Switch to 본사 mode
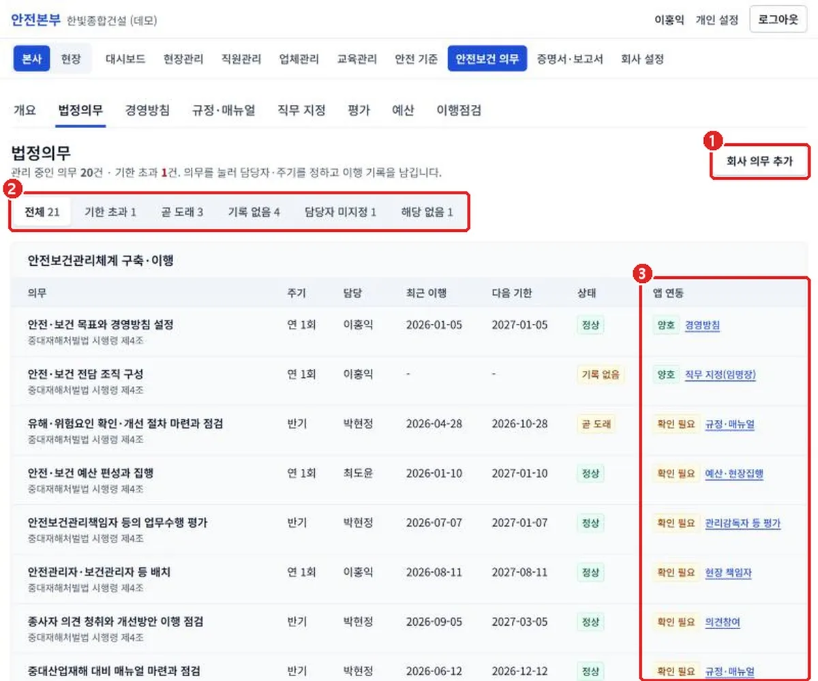Viewport: 818px width, 681px height. [31, 59]
